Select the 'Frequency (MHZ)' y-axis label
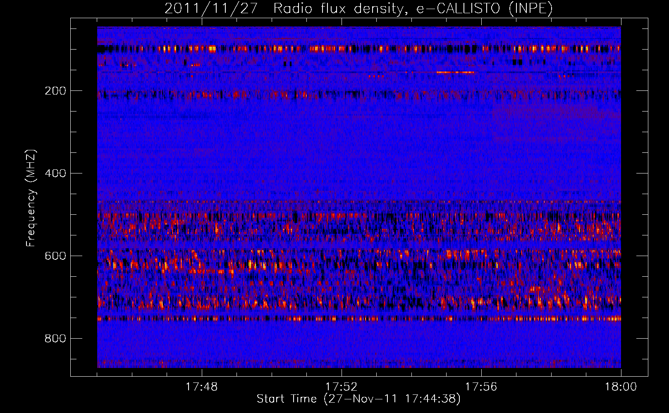669x413 pixels. tap(31, 198)
